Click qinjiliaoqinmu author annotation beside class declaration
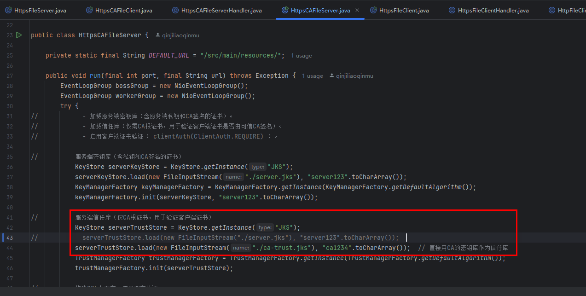Screen dimensions: 586x296 point(177,35)
